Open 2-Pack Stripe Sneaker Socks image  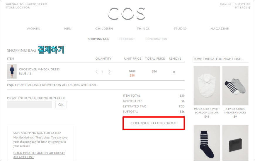235,86
